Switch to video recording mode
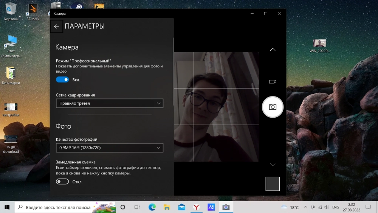The width and height of the screenshot is (378, 213). (x=273, y=82)
